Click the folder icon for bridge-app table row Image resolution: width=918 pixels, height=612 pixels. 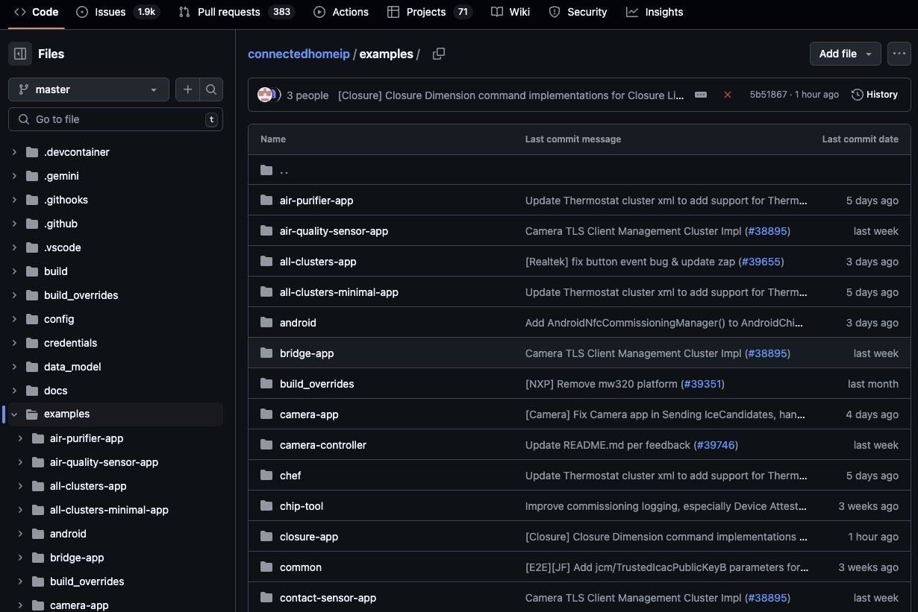coord(266,353)
